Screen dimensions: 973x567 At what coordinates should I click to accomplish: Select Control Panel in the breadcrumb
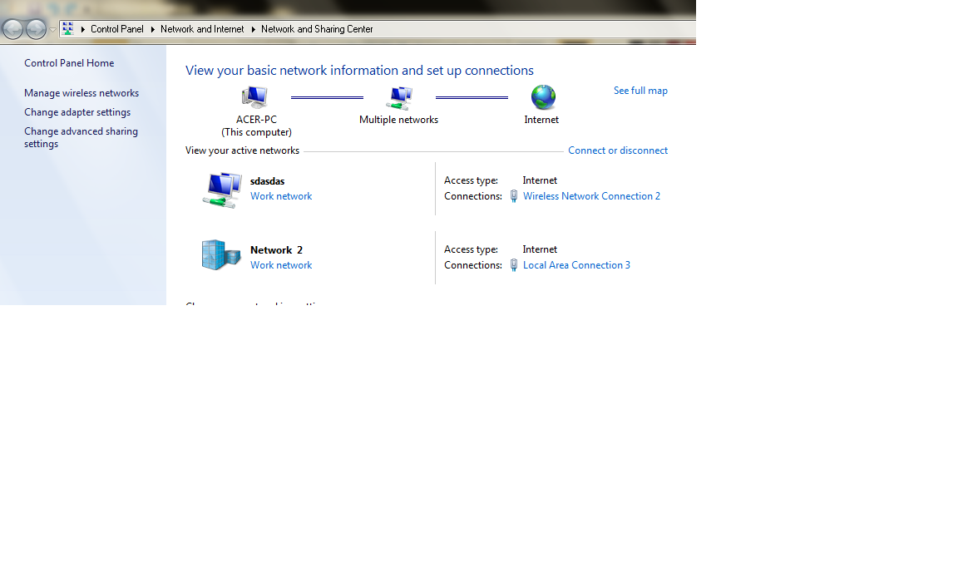pos(116,29)
